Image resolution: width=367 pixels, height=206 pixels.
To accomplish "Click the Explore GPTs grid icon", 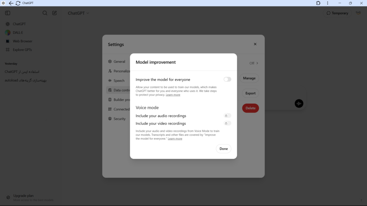I will click(x=8, y=50).
